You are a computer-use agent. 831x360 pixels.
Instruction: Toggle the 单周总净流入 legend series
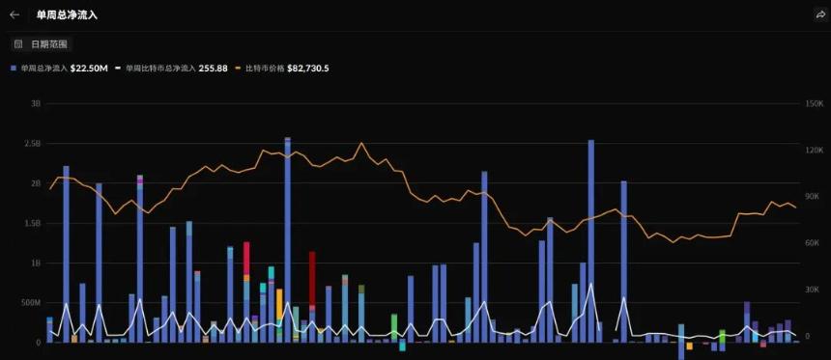click(x=59, y=69)
